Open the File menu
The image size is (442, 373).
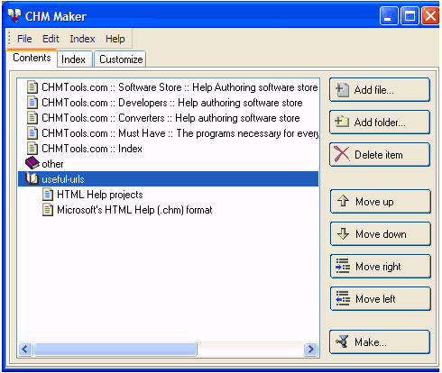[24, 39]
